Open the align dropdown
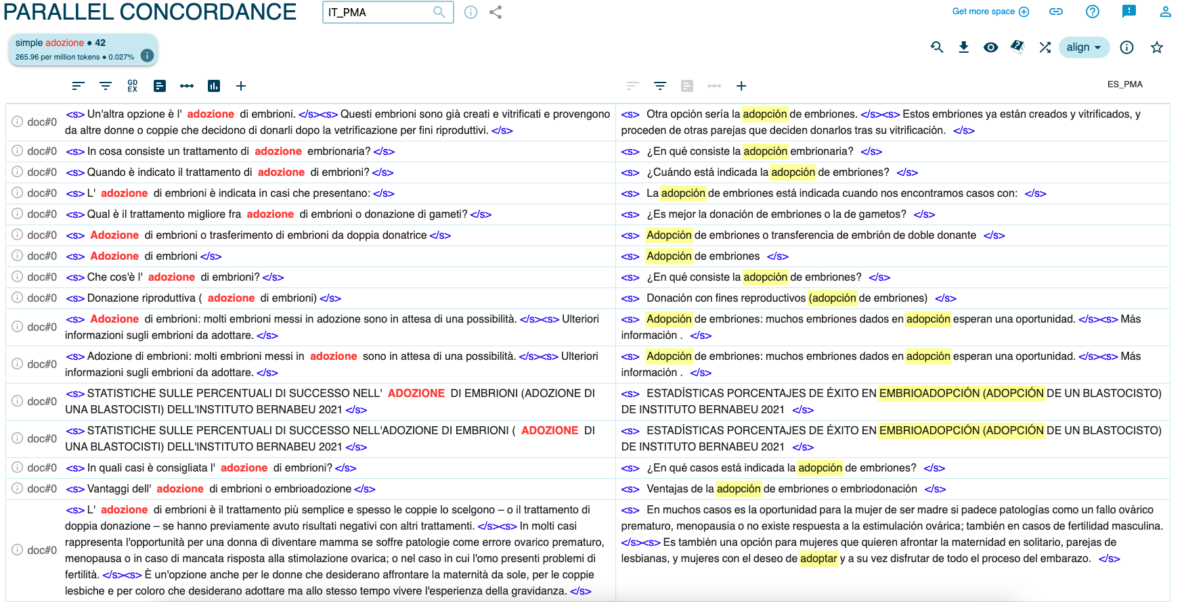This screenshot has height=602, width=1184. (1084, 47)
